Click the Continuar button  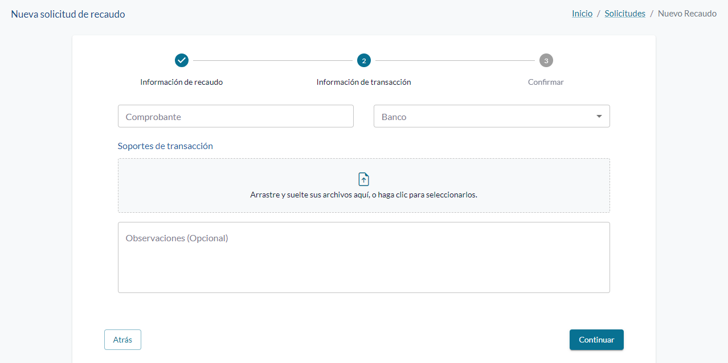[596, 340]
